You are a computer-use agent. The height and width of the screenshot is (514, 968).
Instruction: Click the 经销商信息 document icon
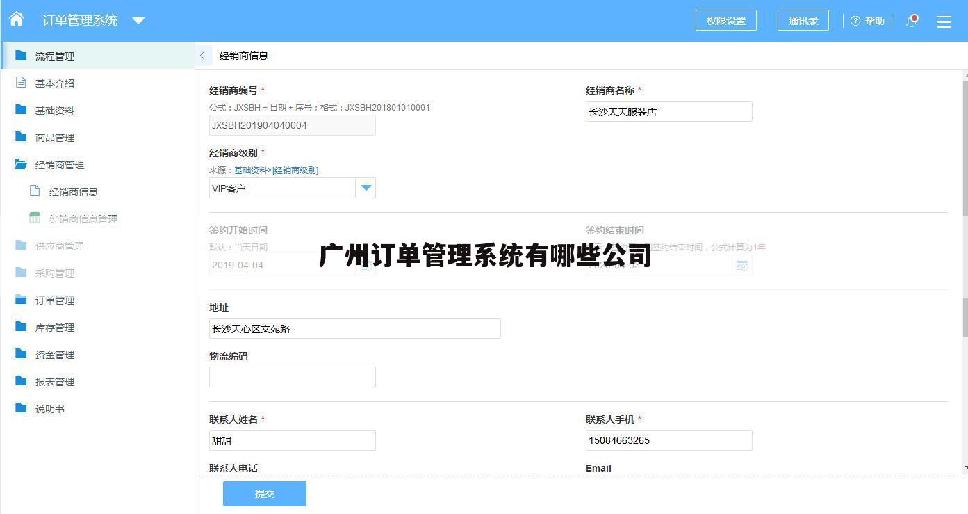point(35,191)
